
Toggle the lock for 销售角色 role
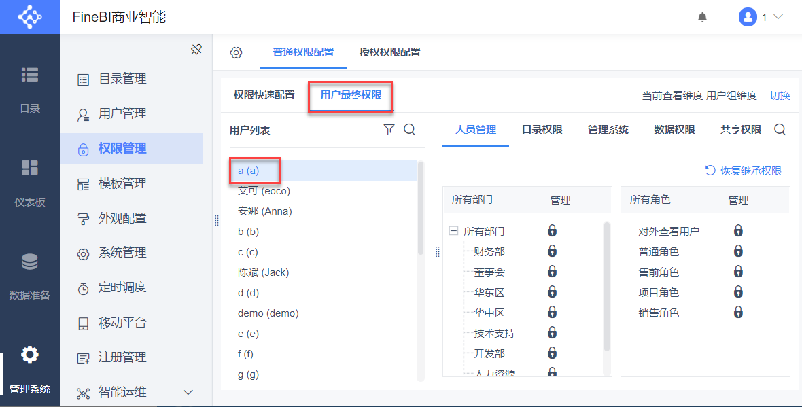pos(738,313)
